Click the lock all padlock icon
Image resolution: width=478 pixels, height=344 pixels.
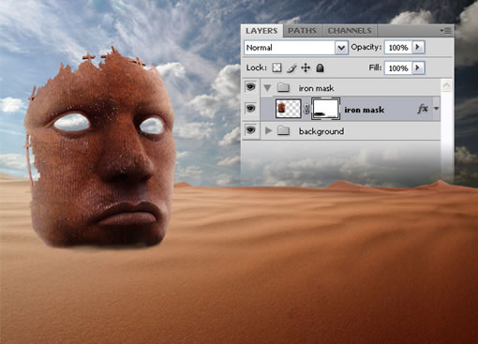(x=320, y=67)
